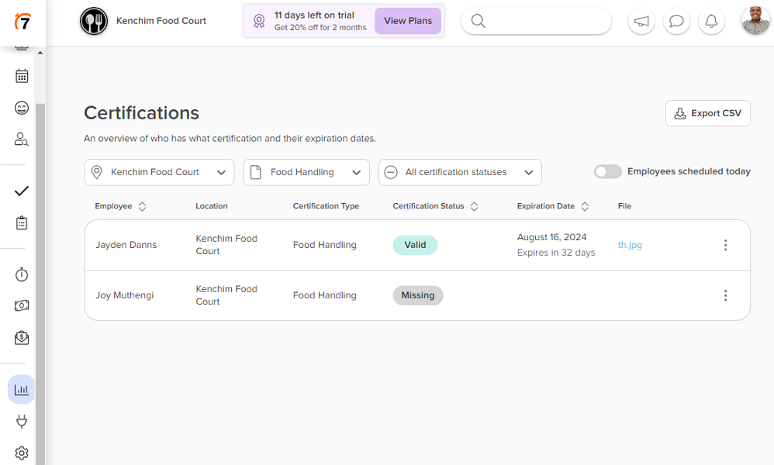The width and height of the screenshot is (774, 465).
Task: Open the bar chart Reports icon
Action: (x=22, y=390)
